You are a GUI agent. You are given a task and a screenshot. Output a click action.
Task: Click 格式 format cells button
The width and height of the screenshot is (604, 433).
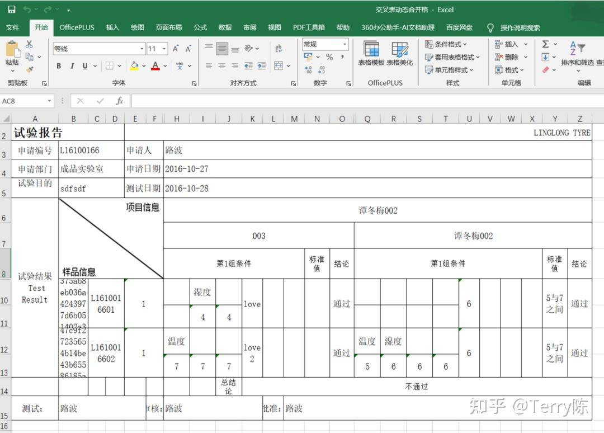pyautogui.click(x=509, y=70)
